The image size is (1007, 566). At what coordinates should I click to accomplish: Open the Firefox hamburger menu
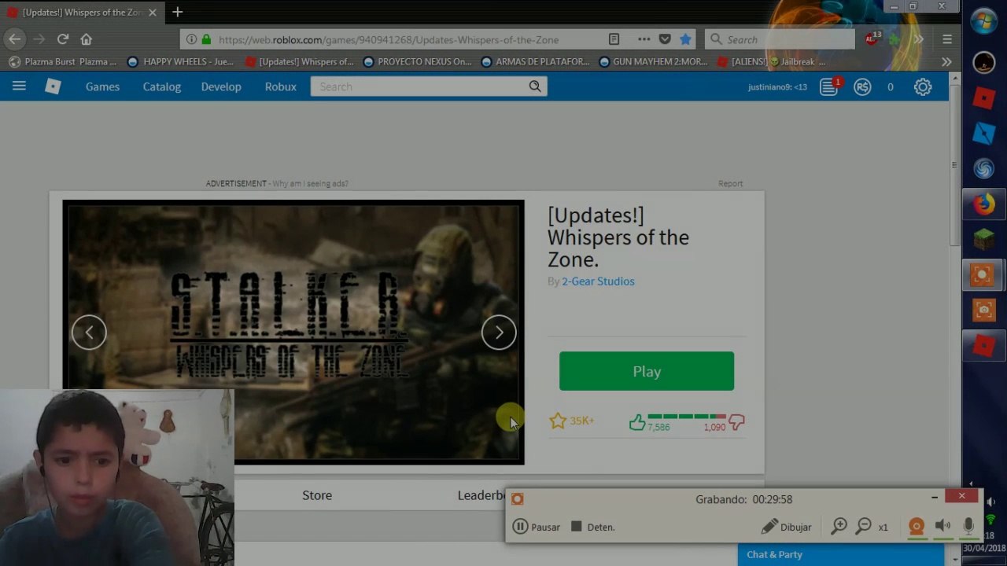pos(947,39)
